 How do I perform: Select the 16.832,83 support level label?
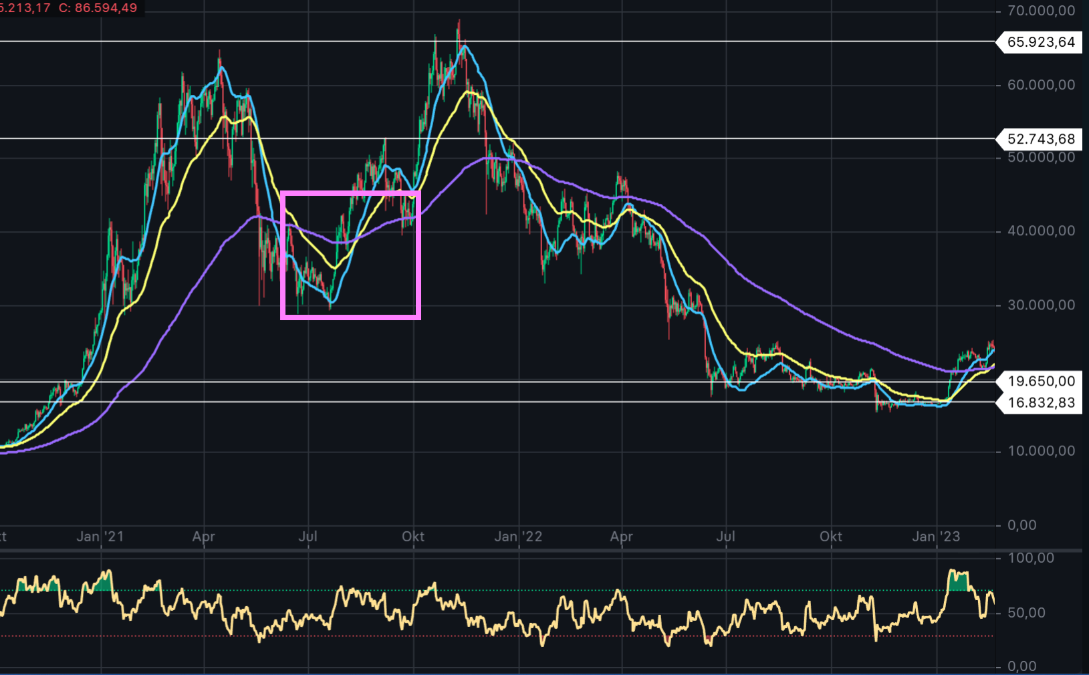click(x=1040, y=402)
